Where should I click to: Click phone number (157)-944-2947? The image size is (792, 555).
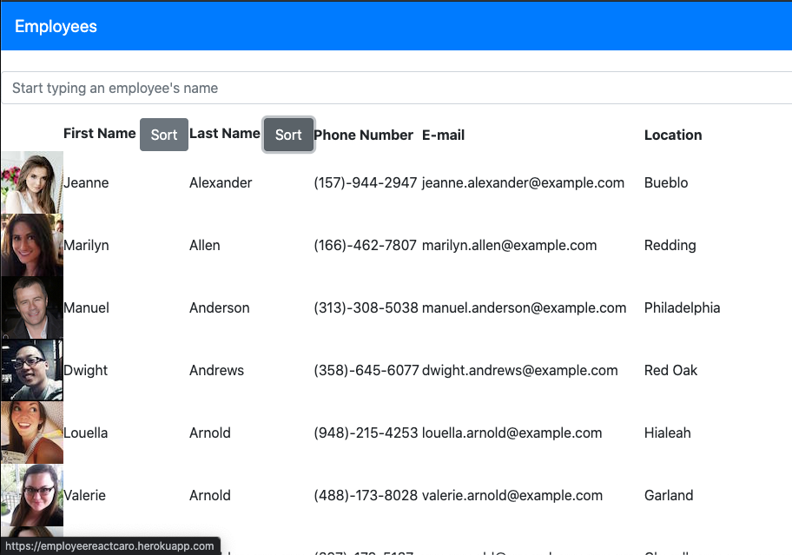tap(366, 182)
